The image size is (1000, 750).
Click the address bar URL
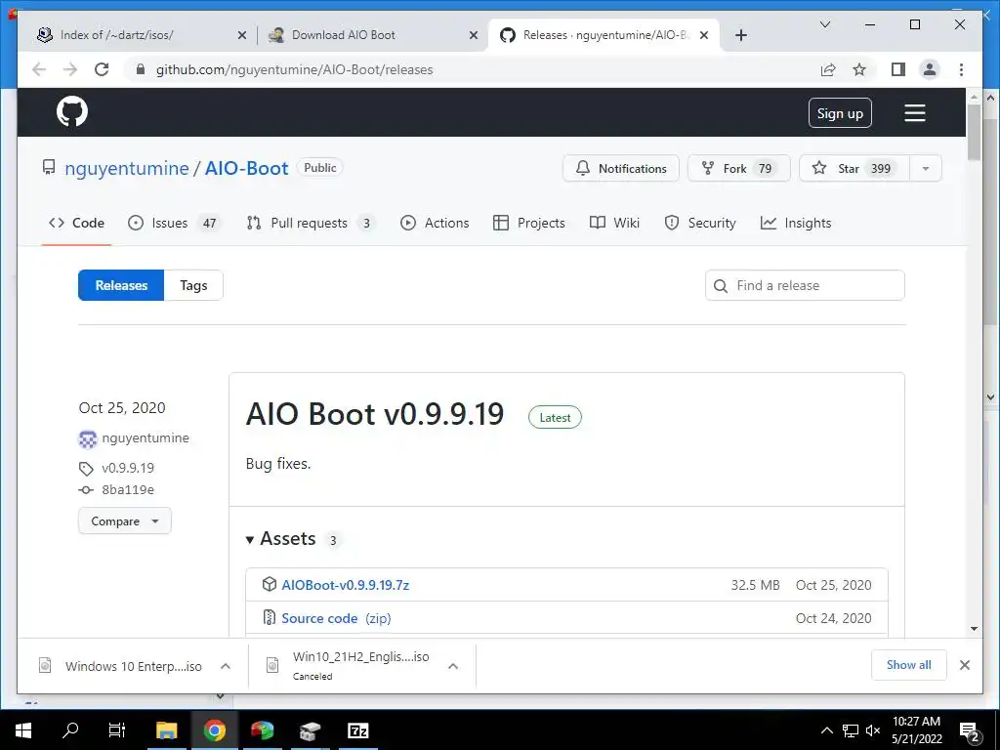294,69
